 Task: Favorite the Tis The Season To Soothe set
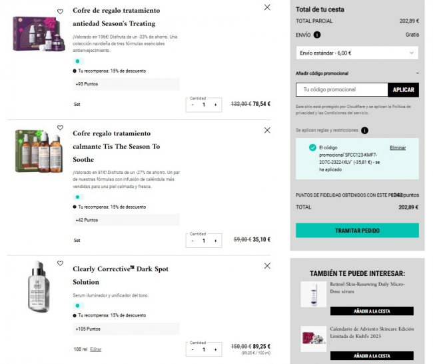point(60,127)
